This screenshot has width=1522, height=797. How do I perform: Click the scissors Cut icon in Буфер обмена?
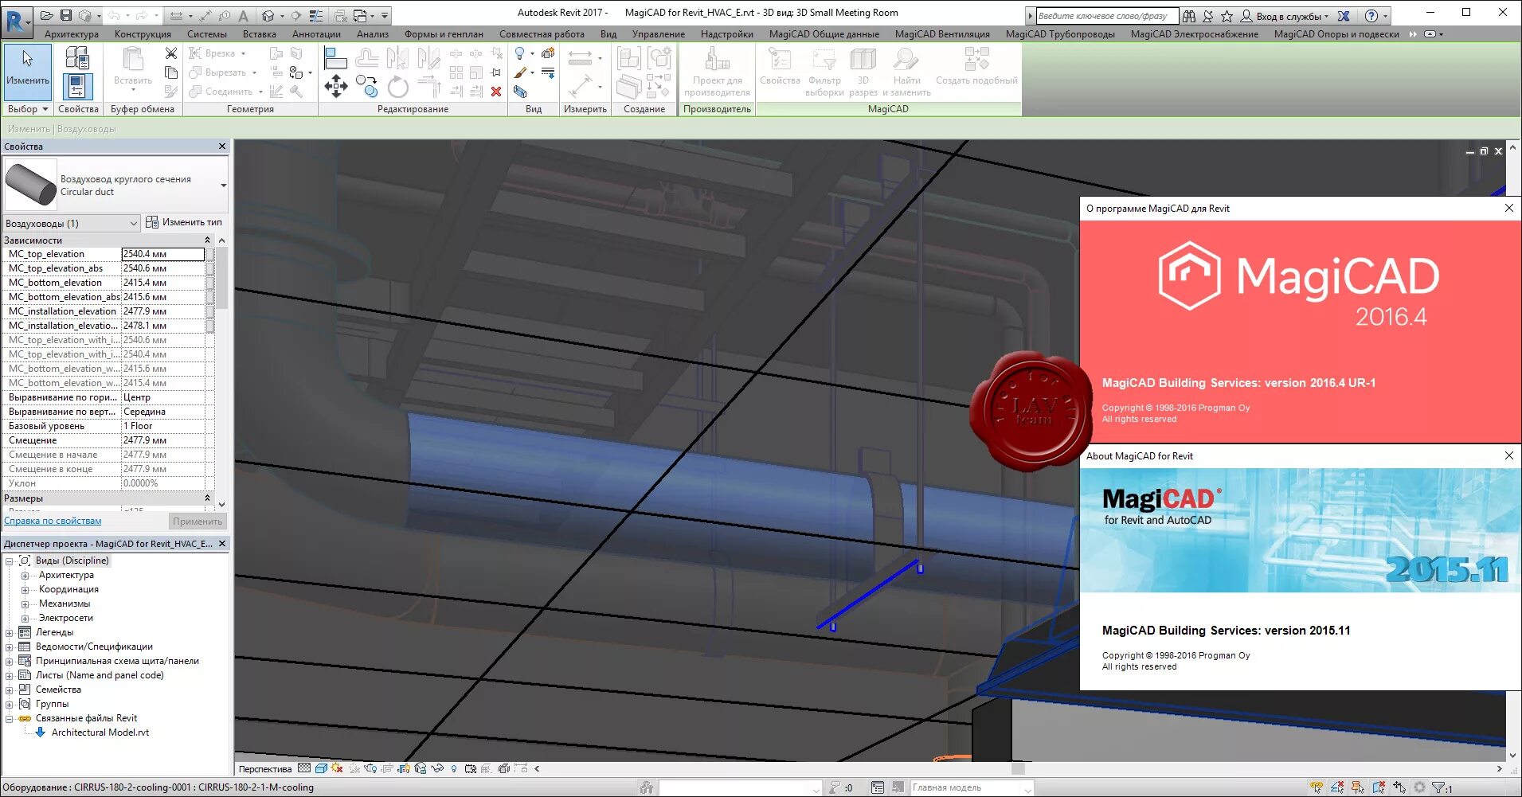point(171,53)
